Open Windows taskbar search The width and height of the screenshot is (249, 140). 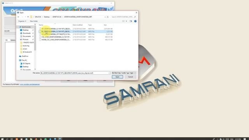[x=7, y=139]
